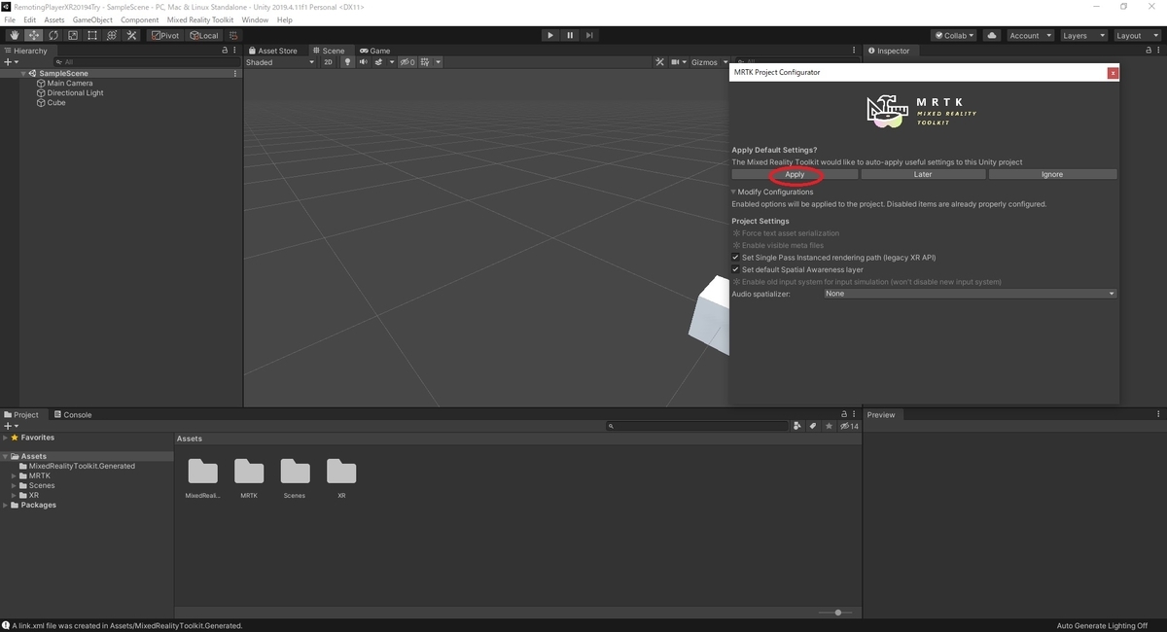Open the SampleScene context menu dots
Image resolution: width=1167 pixels, height=632 pixels.
coord(235,74)
